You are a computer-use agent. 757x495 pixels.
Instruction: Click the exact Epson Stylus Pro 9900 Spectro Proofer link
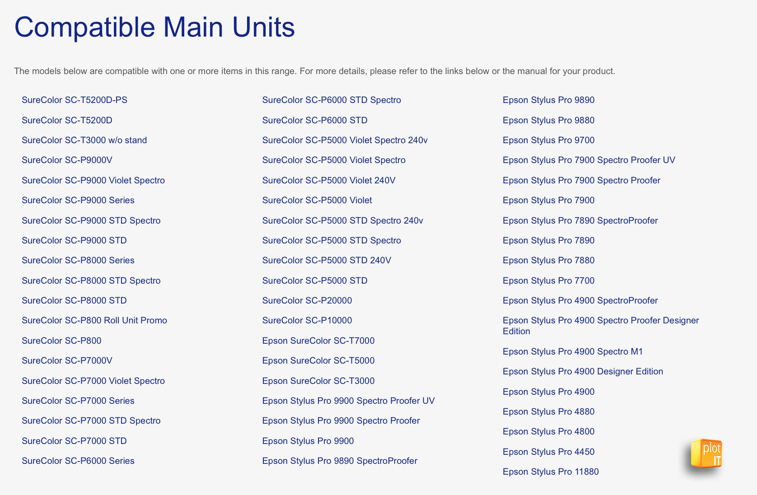pyautogui.click(x=341, y=420)
